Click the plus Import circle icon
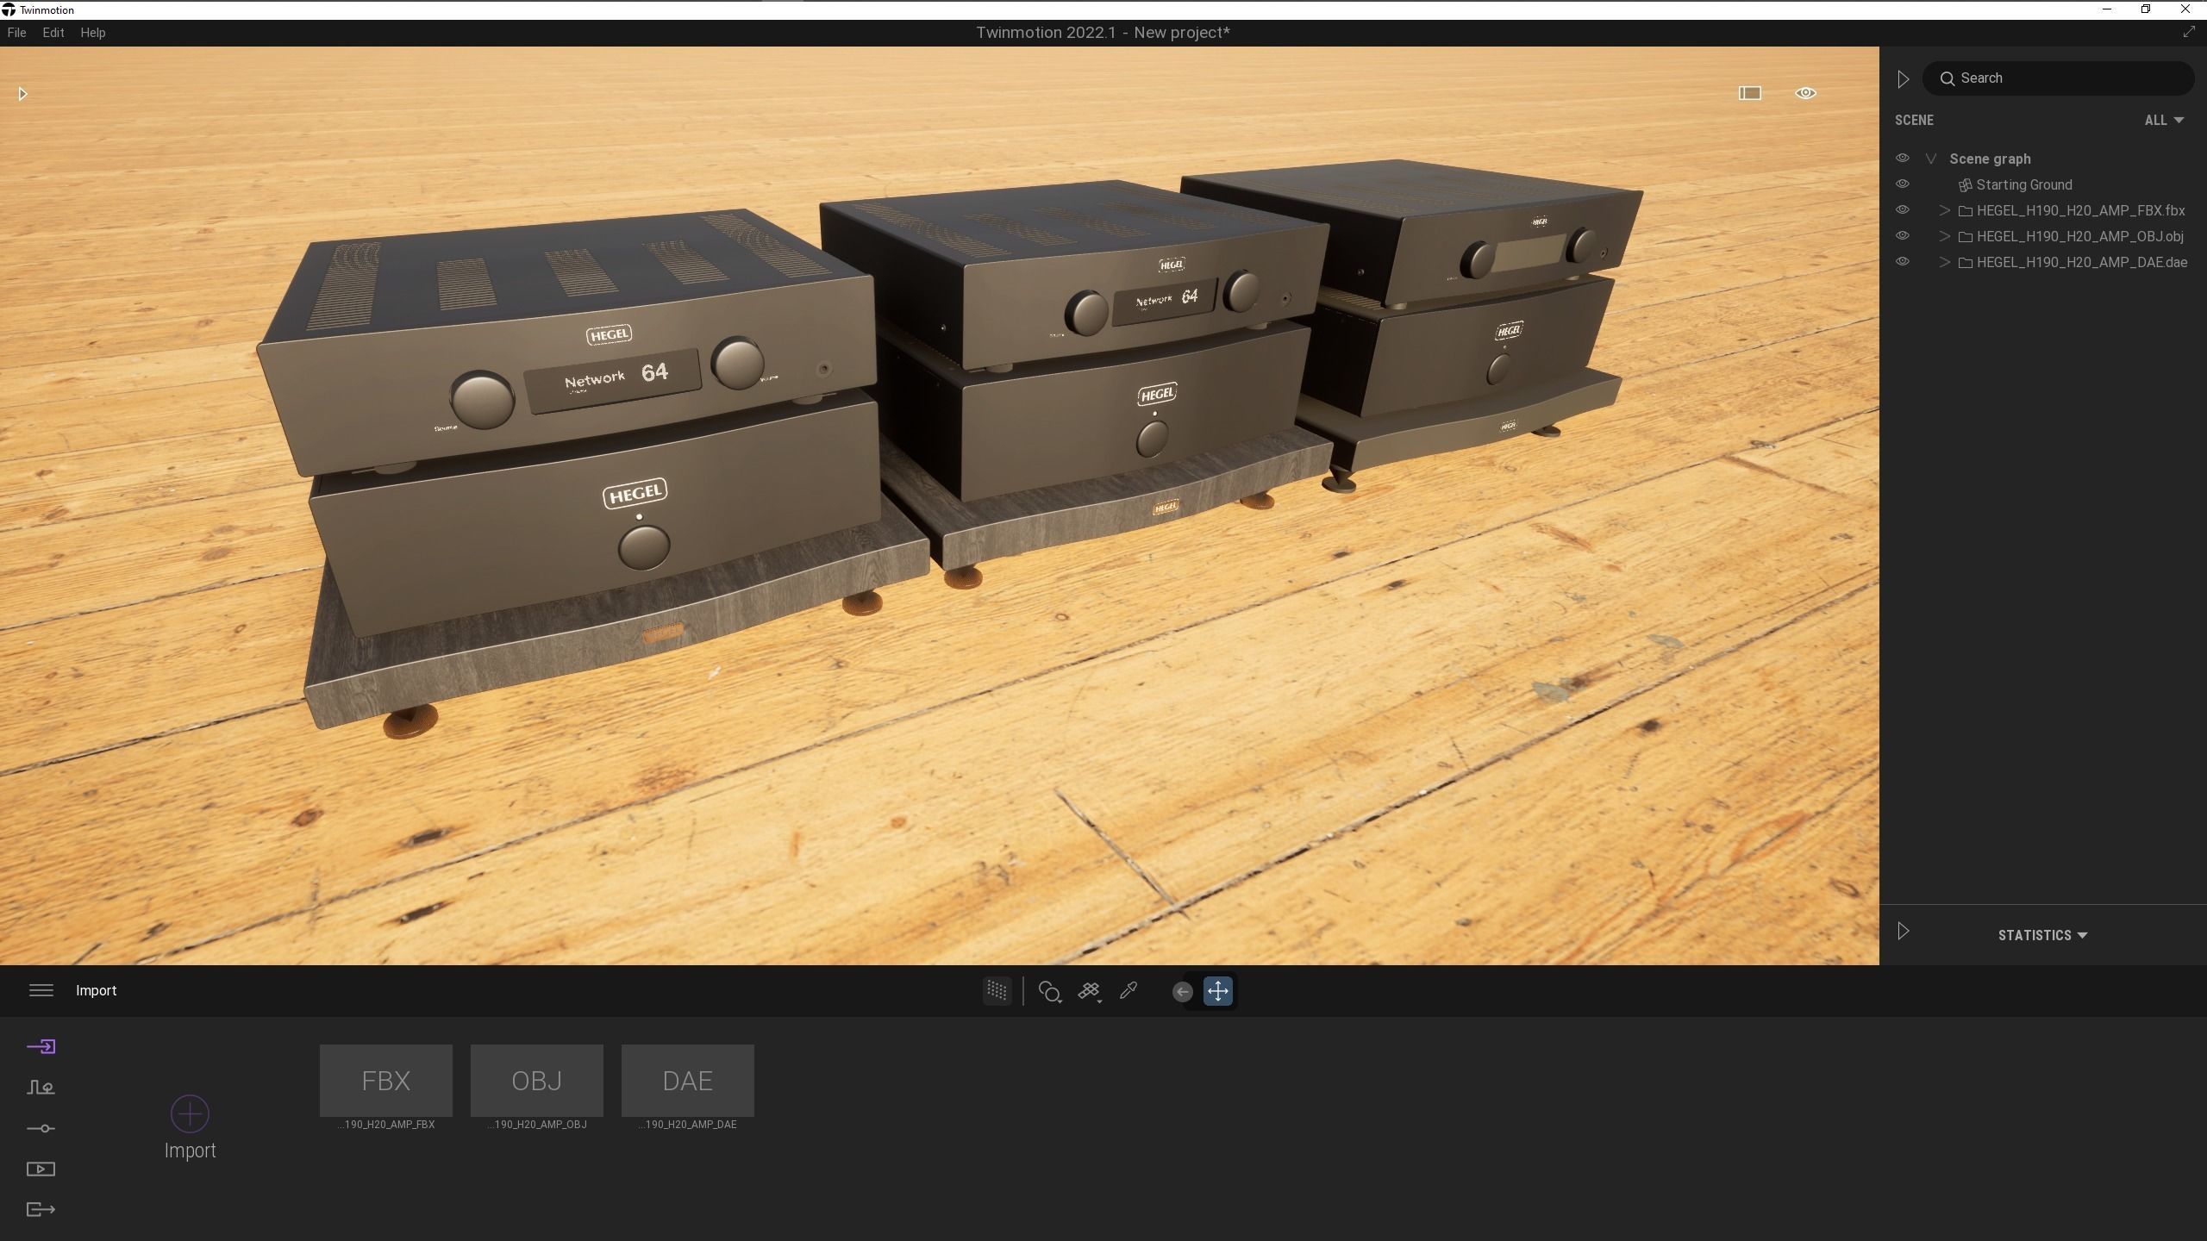2207x1241 pixels. (x=190, y=1113)
